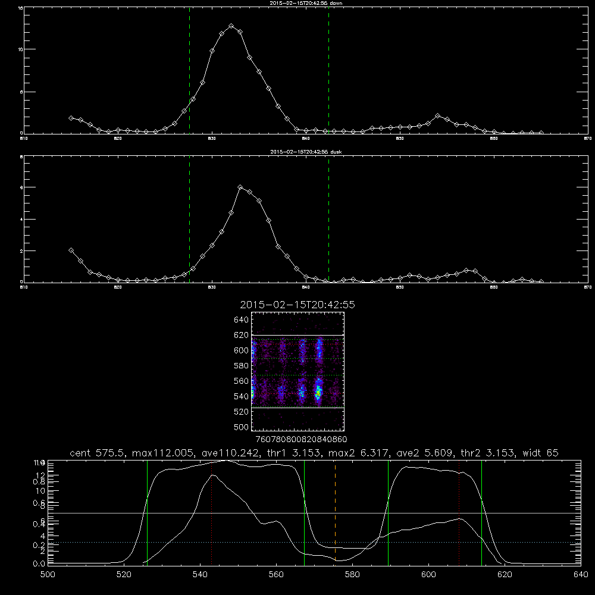Select the 'cent 575.5' value in the stats line
This screenshot has width=595, height=595.
click(98, 453)
